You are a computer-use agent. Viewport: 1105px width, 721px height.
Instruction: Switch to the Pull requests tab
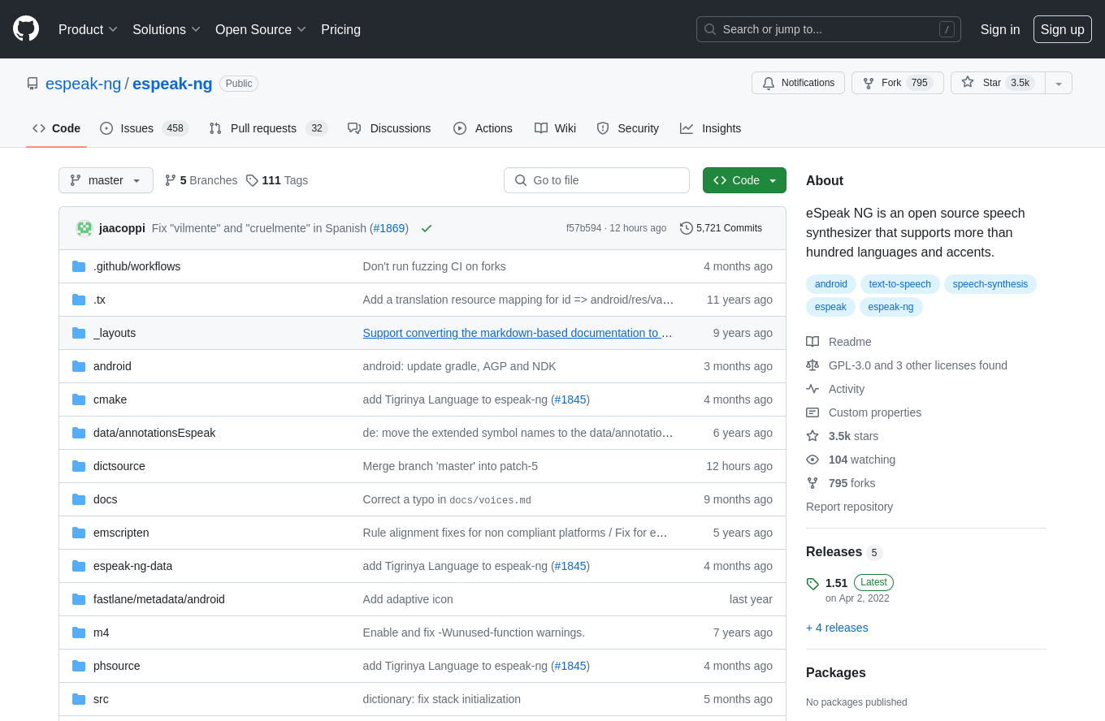(267, 128)
